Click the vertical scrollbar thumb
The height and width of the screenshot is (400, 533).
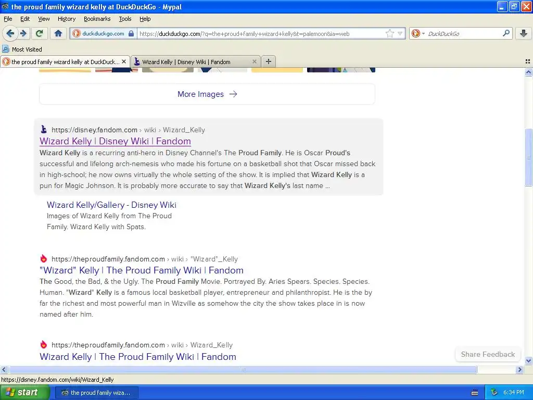coord(528,157)
